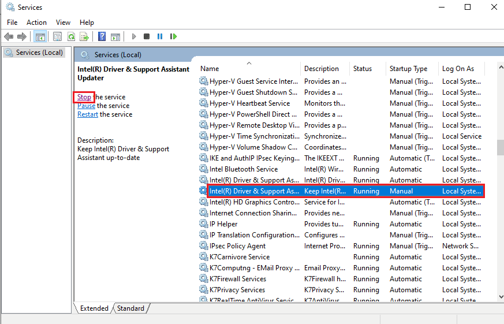Click Services (Local) header icon in details pane

point(85,55)
